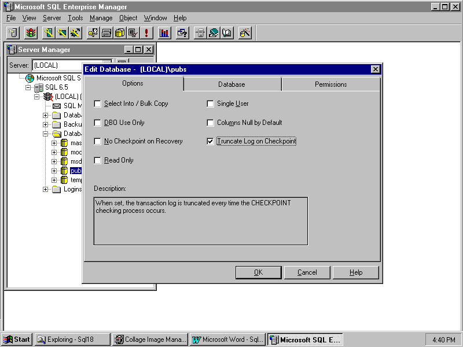
Task: Expand the master database tree node
Action: tap(54, 143)
